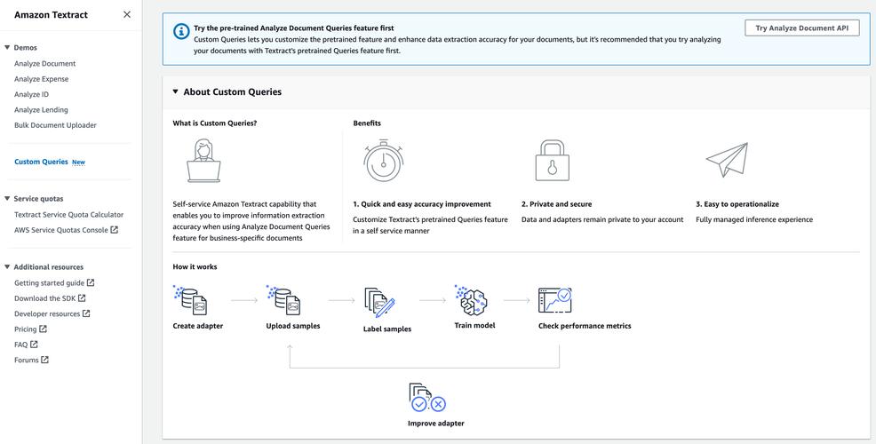Collapse the Demos navigation group

click(7, 48)
